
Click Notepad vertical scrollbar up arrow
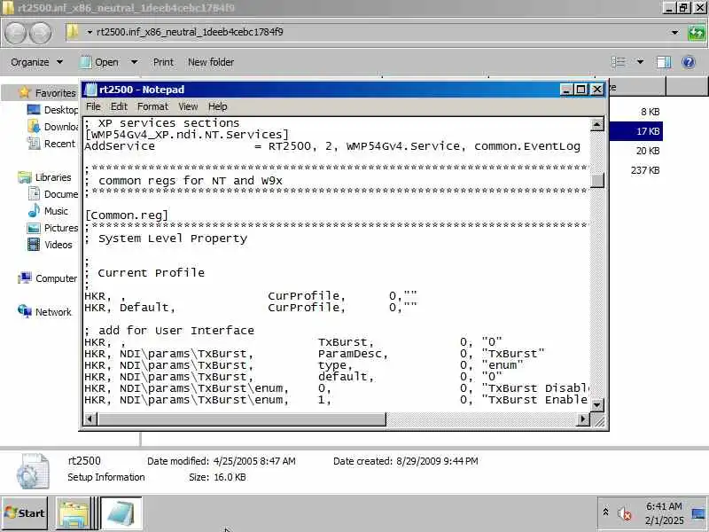click(x=596, y=124)
